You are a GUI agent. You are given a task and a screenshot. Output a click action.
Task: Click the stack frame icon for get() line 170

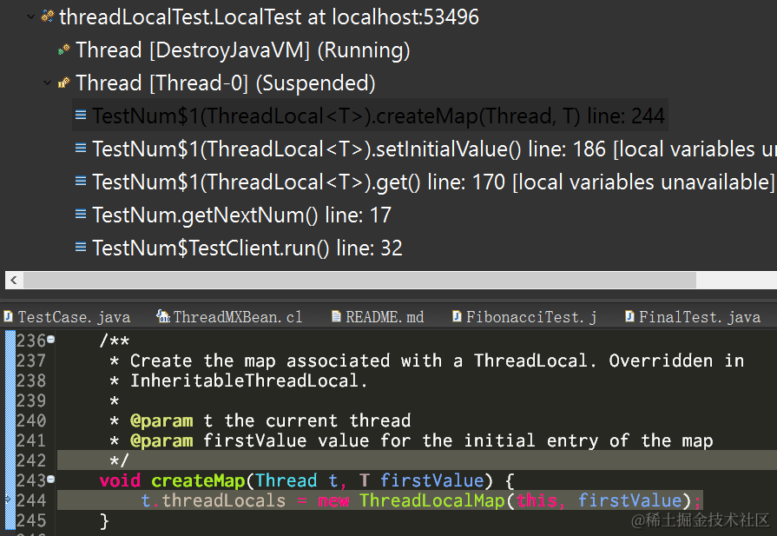point(80,181)
